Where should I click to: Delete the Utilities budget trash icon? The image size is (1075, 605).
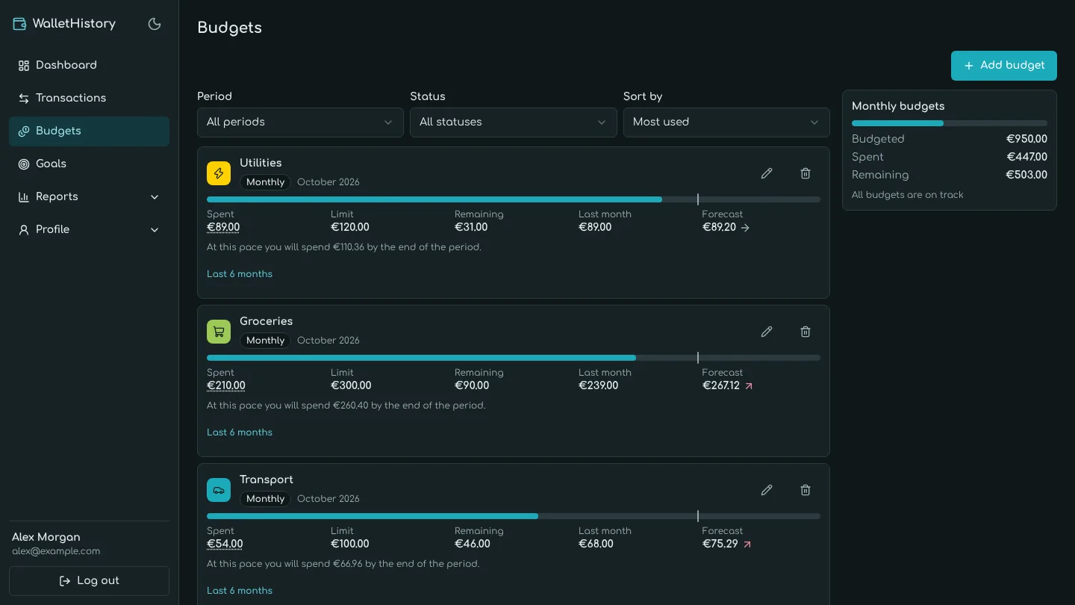(806, 173)
